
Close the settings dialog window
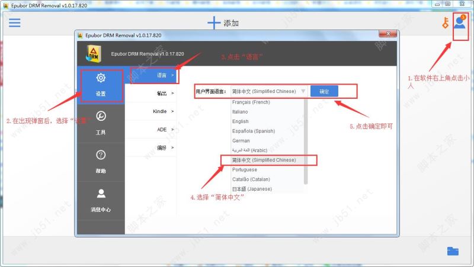point(388,34)
